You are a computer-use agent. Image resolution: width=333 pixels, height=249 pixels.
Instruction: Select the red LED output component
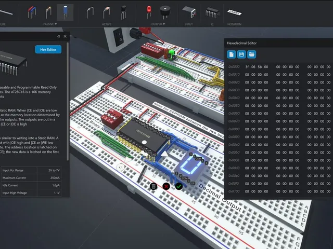(149, 11)
